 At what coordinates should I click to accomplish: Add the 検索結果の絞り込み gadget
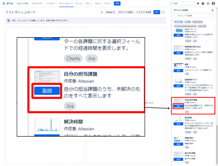[x=178, y=53]
